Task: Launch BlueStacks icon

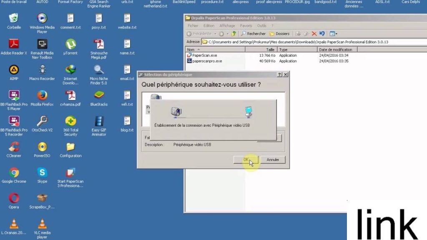Action: (98, 95)
